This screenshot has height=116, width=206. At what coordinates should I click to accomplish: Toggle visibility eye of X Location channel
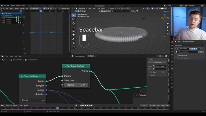point(4,19)
